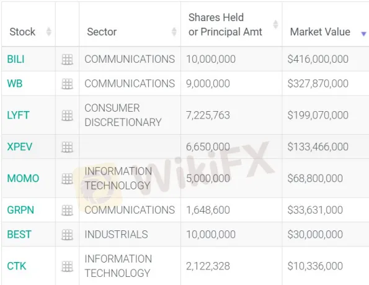
Task: Toggle Market Value descending sort arrow
Action: pos(363,34)
